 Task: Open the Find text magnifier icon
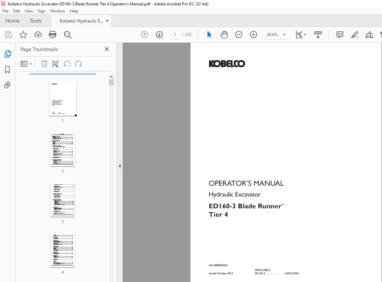point(68,35)
